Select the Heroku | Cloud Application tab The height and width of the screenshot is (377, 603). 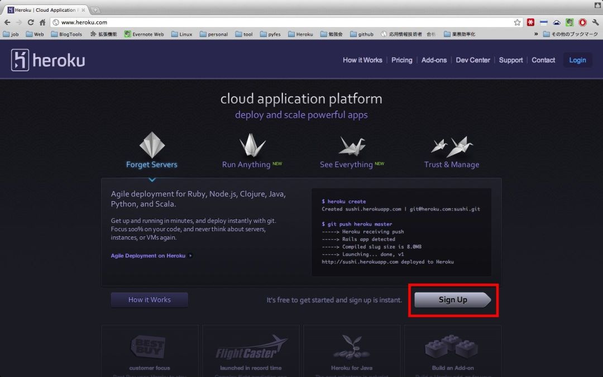pos(46,10)
